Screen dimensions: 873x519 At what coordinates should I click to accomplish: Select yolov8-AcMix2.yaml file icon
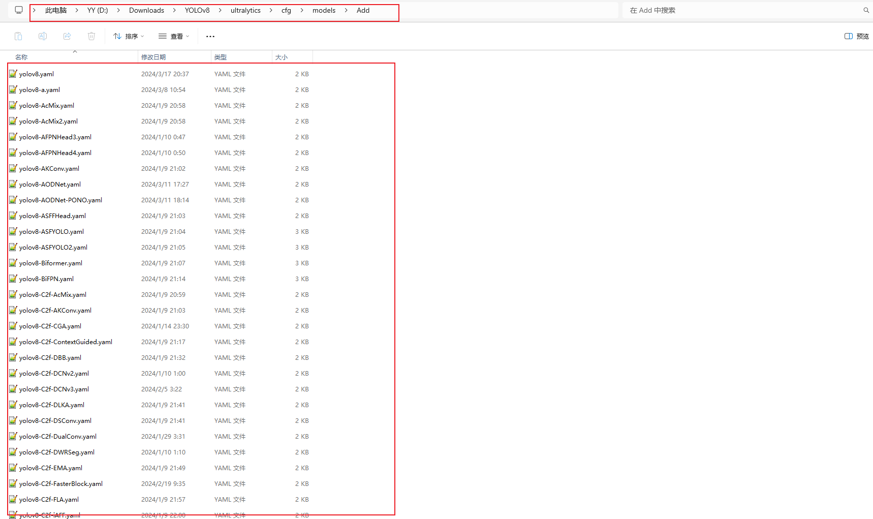[13, 121]
